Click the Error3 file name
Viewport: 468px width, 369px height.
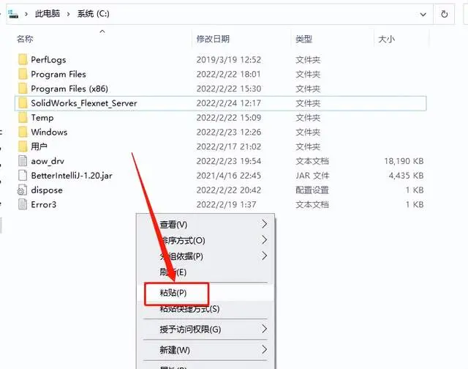44,204
